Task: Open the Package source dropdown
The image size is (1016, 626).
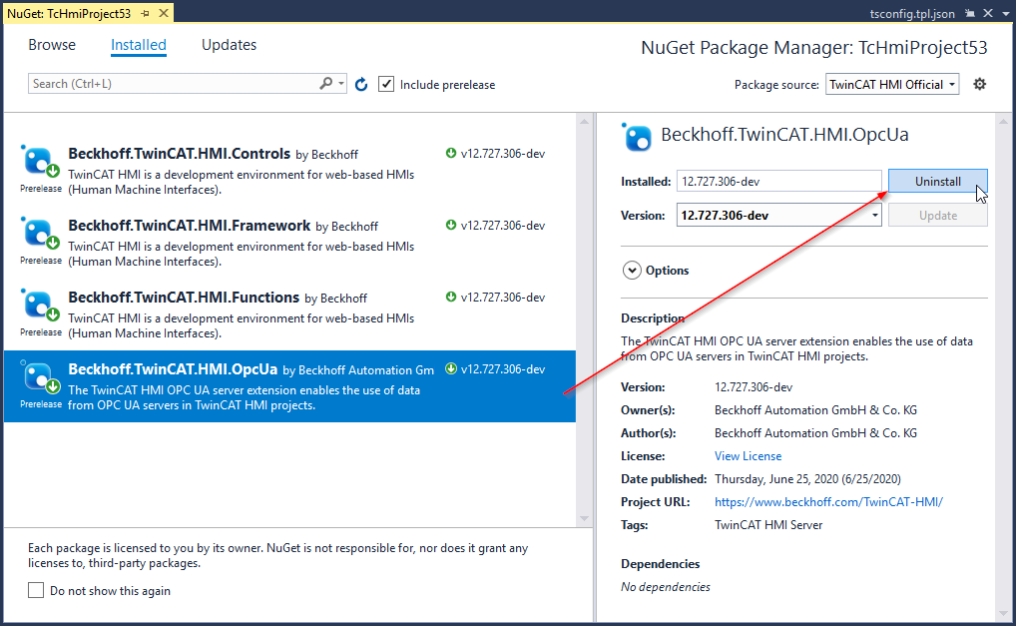Action: tap(892, 84)
